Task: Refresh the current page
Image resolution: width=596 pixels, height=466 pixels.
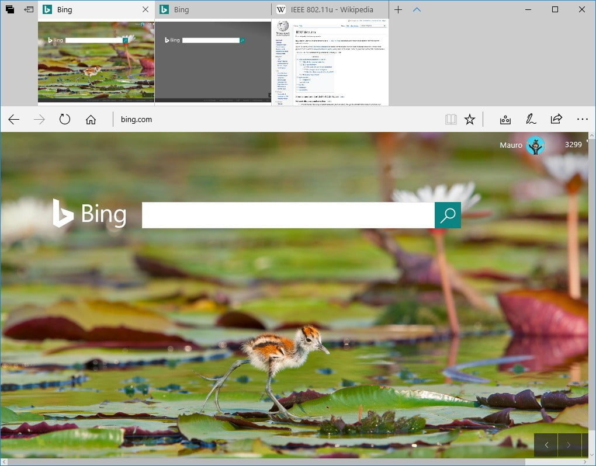Action: tap(65, 120)
